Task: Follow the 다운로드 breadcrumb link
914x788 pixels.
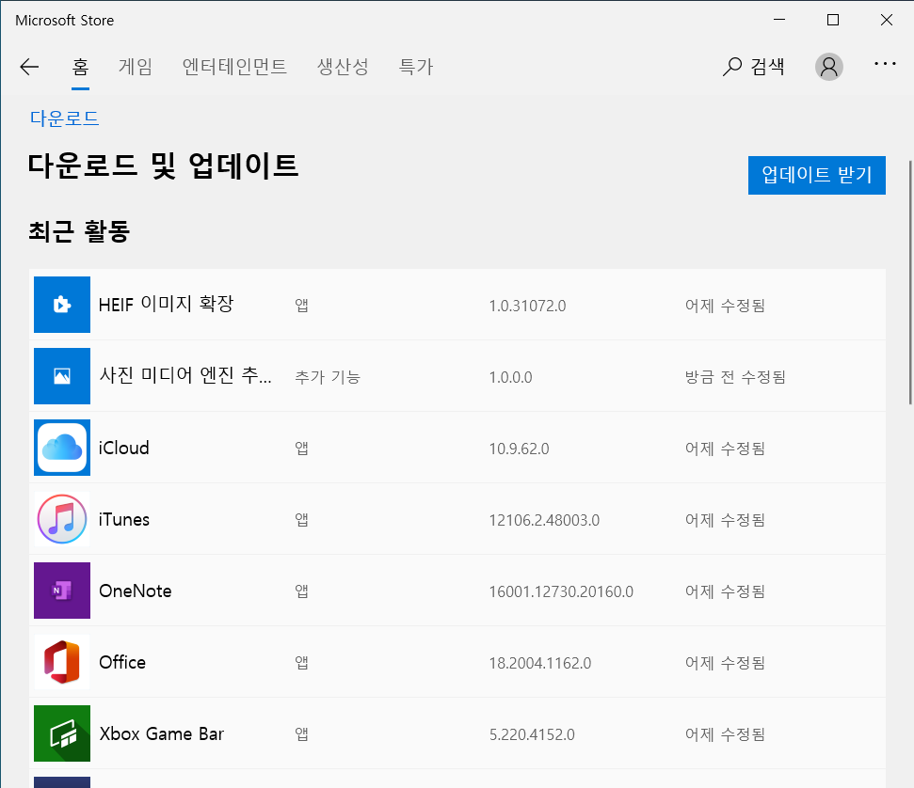Action: 65,118
